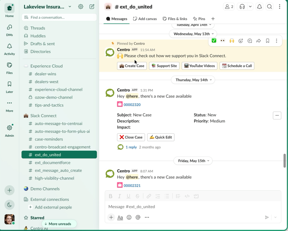The image size is (288, 231).
Task: Switch to the Messages tab
Action: tap(117, 19)
